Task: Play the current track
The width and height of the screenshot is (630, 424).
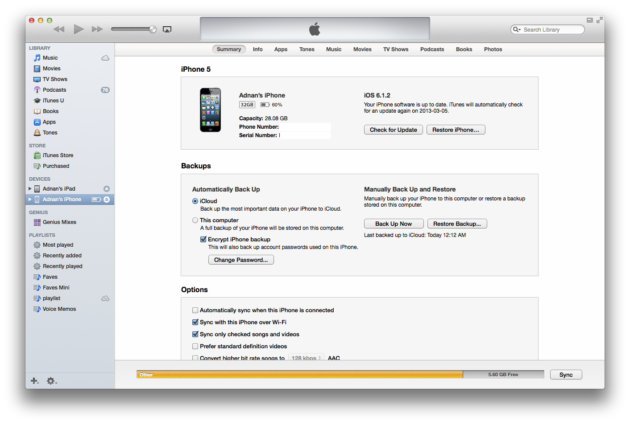Action: 79,29
